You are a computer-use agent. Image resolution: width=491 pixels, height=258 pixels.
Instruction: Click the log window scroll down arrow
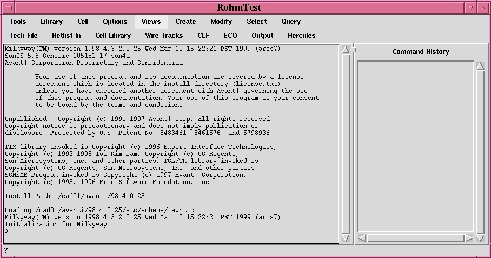click(x=346, y=238)
